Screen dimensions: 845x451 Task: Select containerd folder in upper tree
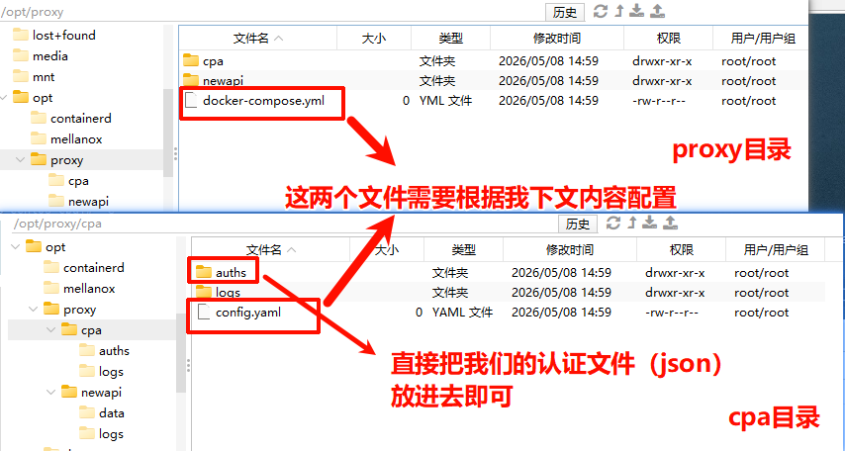(81, 119)
